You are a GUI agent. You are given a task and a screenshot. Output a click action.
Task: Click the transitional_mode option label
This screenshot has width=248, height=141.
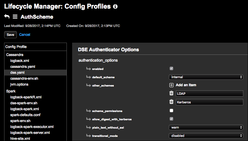(105, 136)
